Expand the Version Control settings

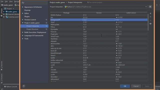click(23, 20)
